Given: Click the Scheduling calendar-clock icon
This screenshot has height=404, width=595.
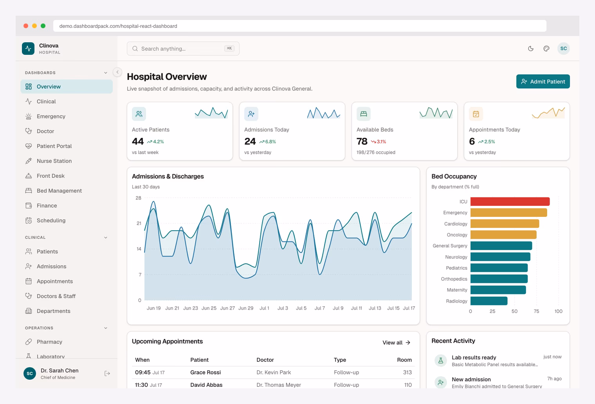Looking at the screenshot, I should click(29, 220).
